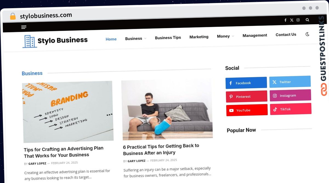Open the YouTube social button

(x=247, y=110)
